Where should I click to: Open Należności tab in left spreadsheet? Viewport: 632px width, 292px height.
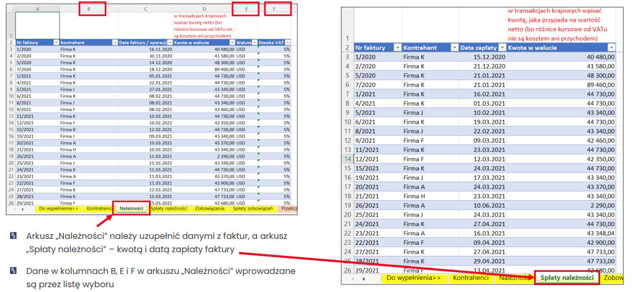131,209
